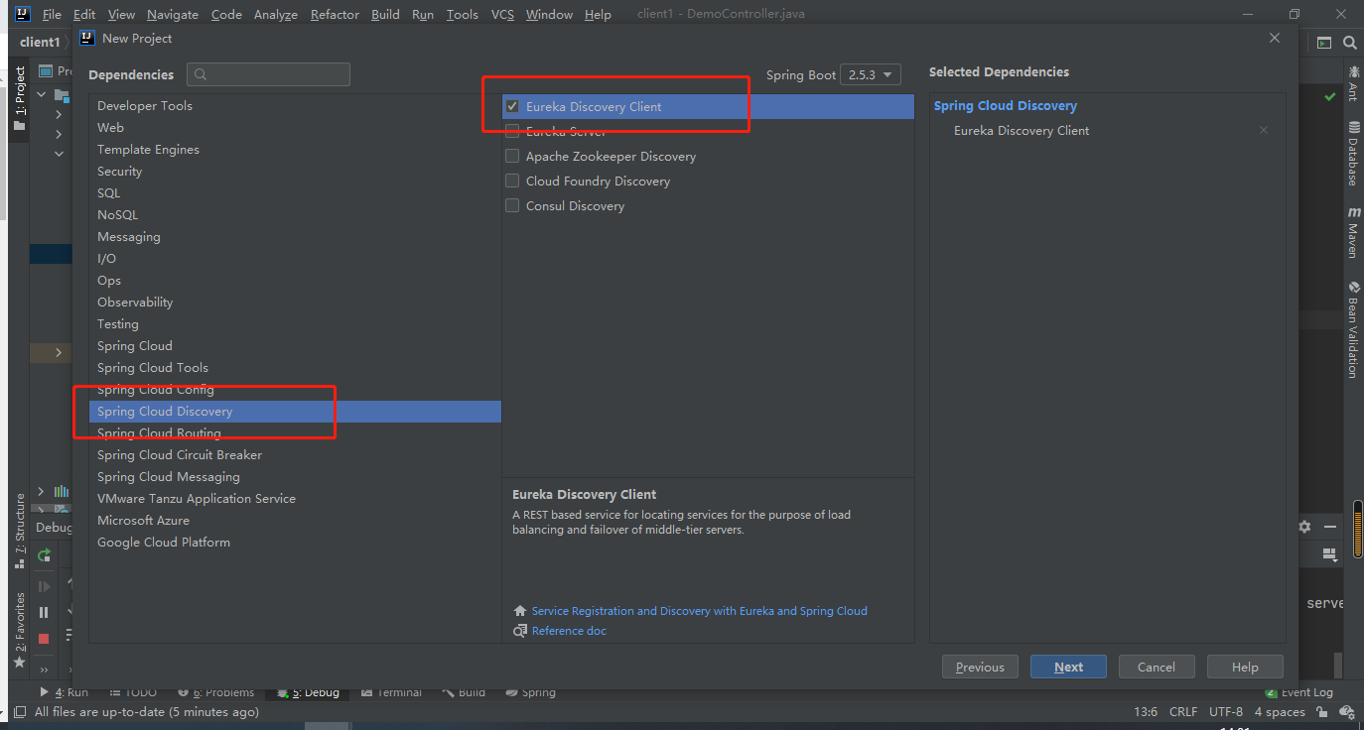Open the Edit menu
The height and width of the screenshot is (730, 1364).
point(84,15)
